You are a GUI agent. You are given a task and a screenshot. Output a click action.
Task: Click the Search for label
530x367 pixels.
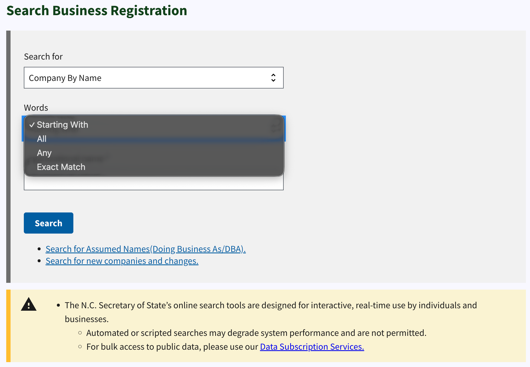point(43,57)
